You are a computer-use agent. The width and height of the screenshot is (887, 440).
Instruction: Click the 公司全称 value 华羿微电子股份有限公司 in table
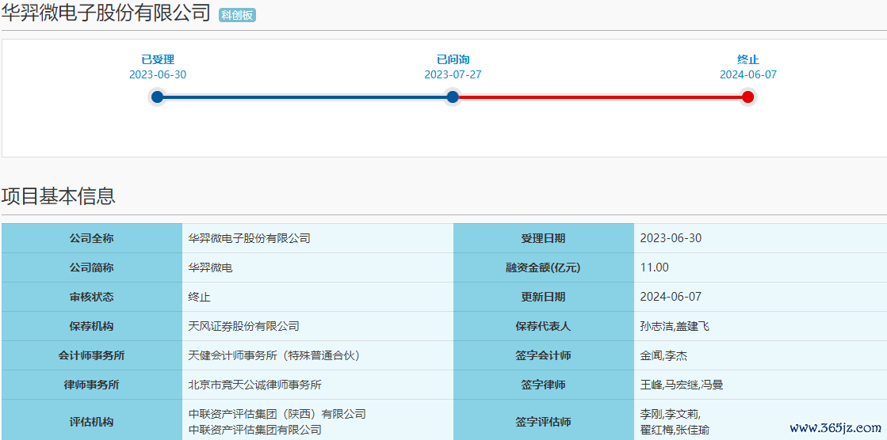tap(250, 238)
